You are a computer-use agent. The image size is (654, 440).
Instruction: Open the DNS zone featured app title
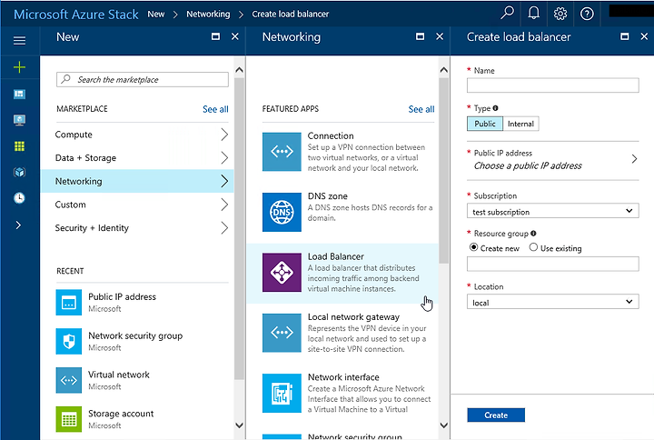(327, 196)
